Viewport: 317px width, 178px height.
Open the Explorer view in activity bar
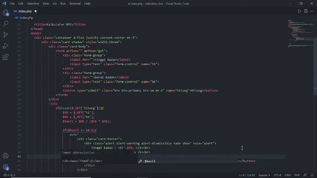pyautogui.click(x=5, y=13)
